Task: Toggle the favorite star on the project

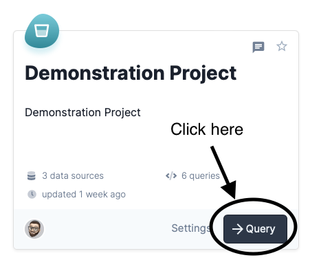Action: [x=282, y=46]
